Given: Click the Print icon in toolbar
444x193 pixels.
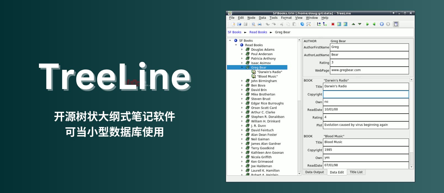Looking at the screenshot, I should click(260, 24).
